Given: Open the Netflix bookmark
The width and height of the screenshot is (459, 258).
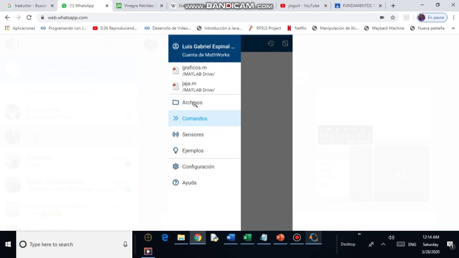Looking at the screenshot, I should tap(297, 28).
